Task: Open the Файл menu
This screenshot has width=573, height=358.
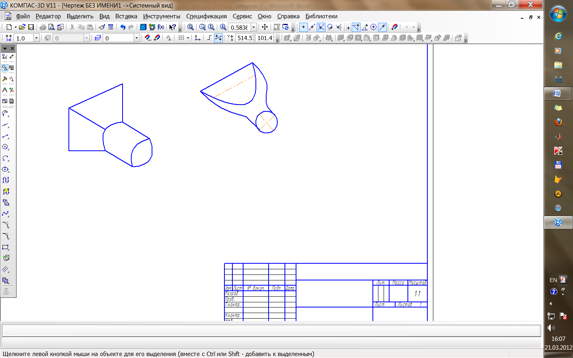Action: tap(23, 16)
